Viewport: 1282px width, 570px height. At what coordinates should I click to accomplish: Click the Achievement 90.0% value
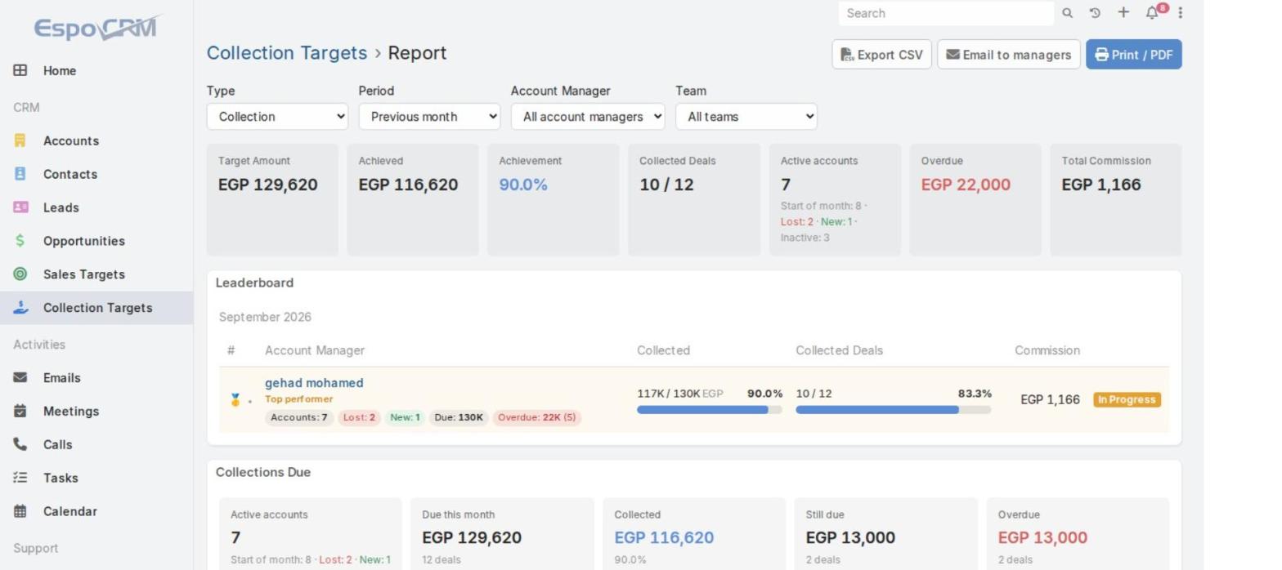coord(523,185)
